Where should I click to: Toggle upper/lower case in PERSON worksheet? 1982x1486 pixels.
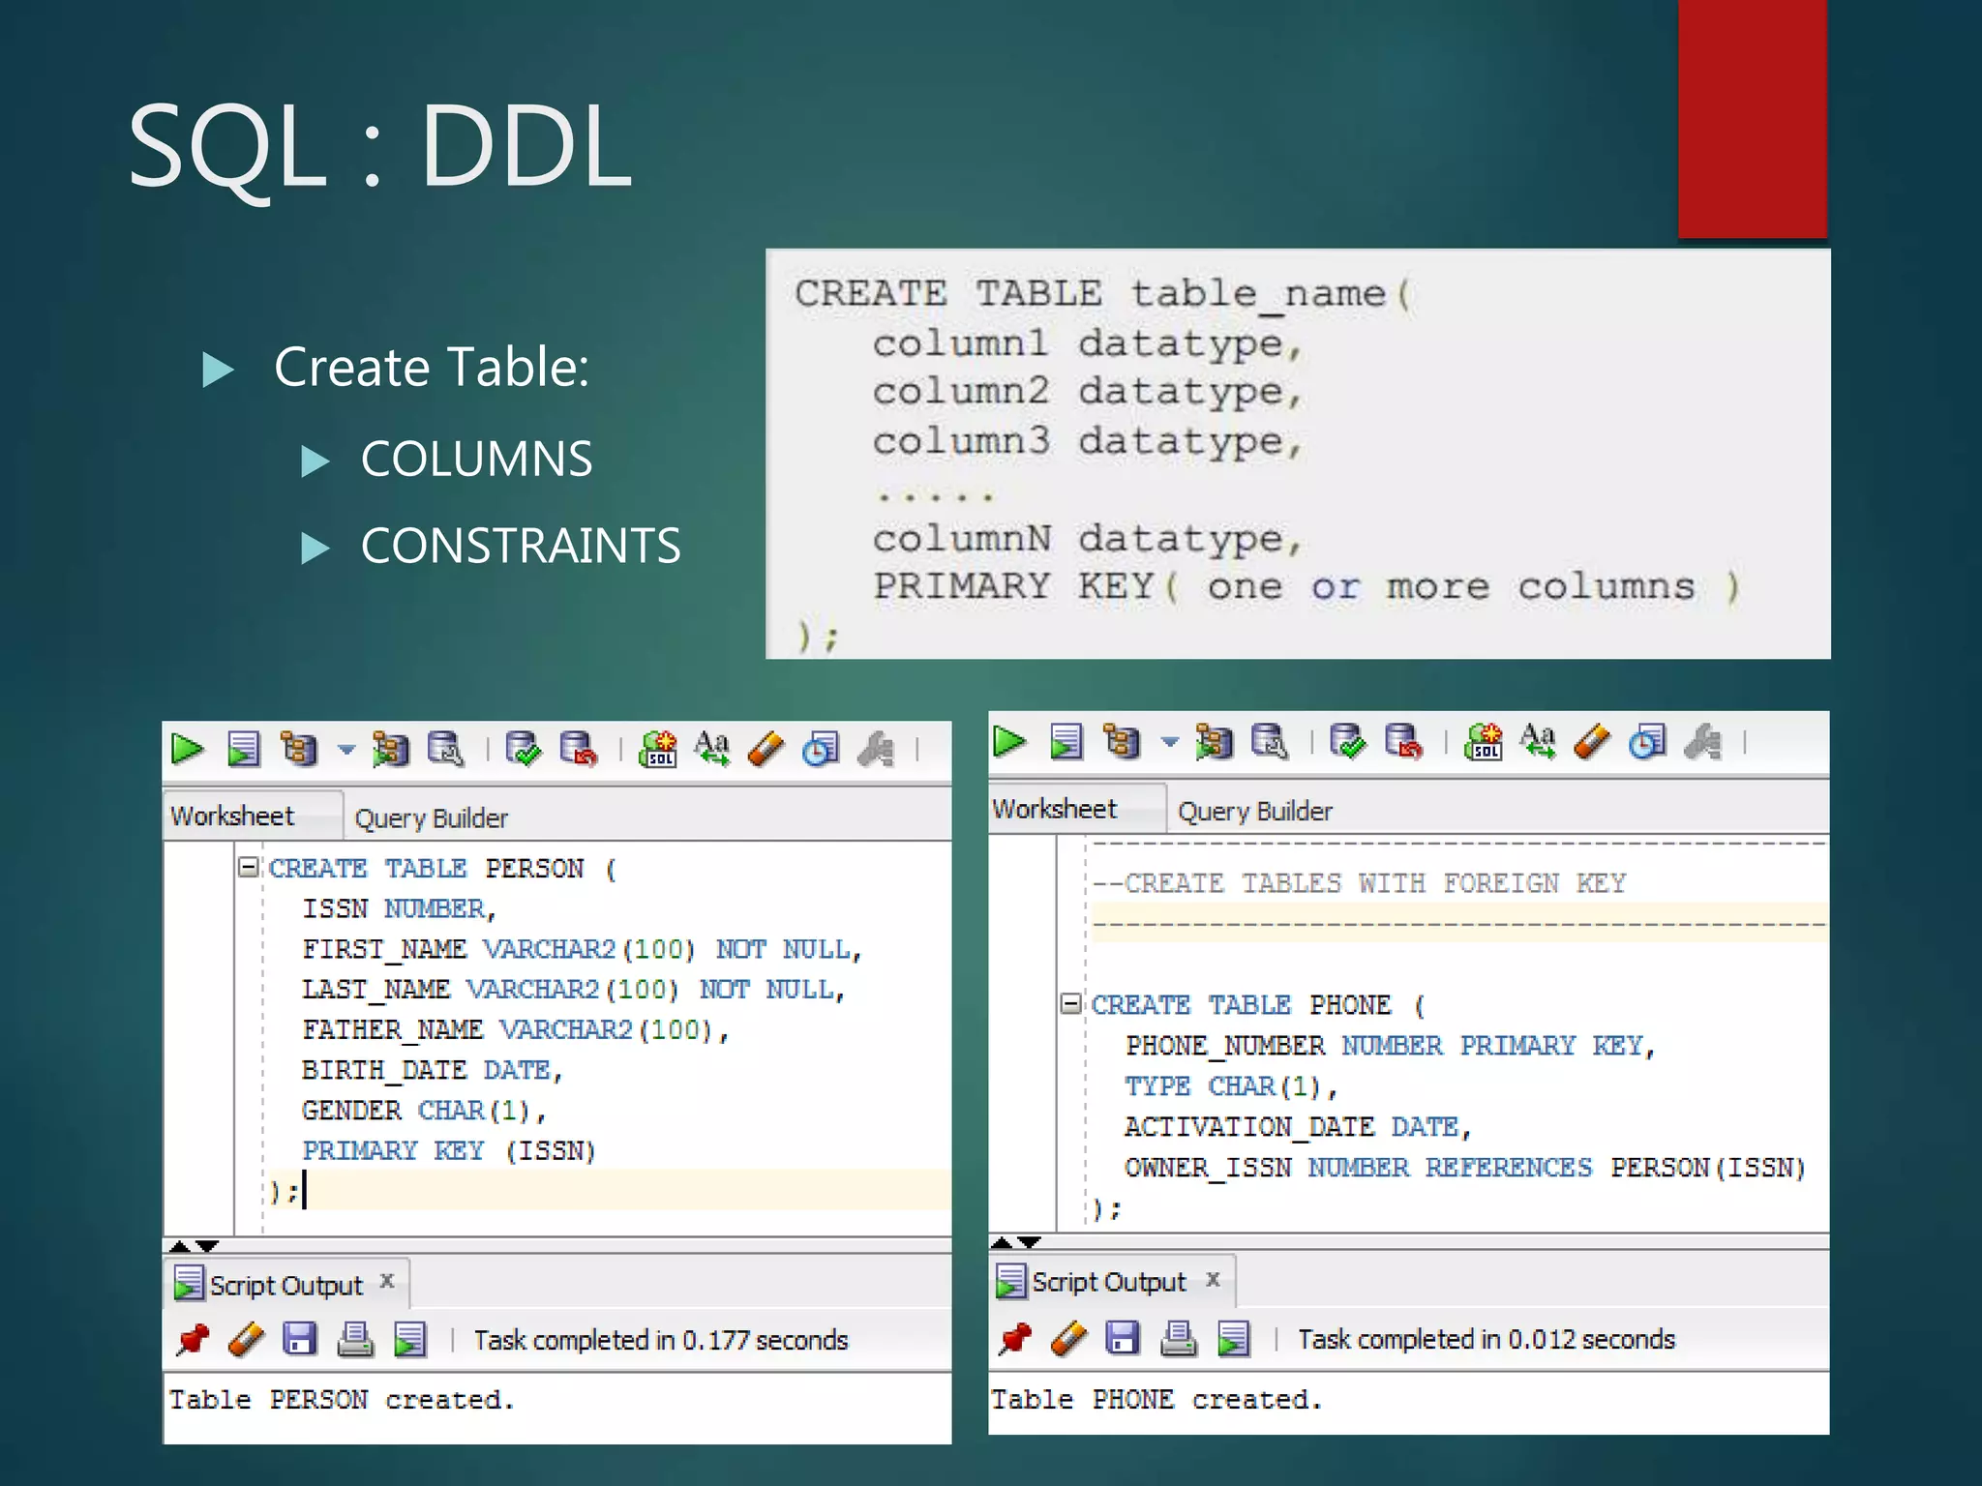pos(712,749)
